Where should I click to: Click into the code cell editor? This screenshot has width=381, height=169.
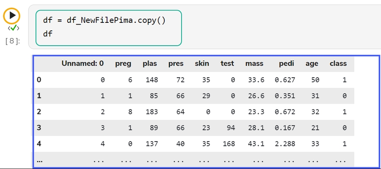108,27
